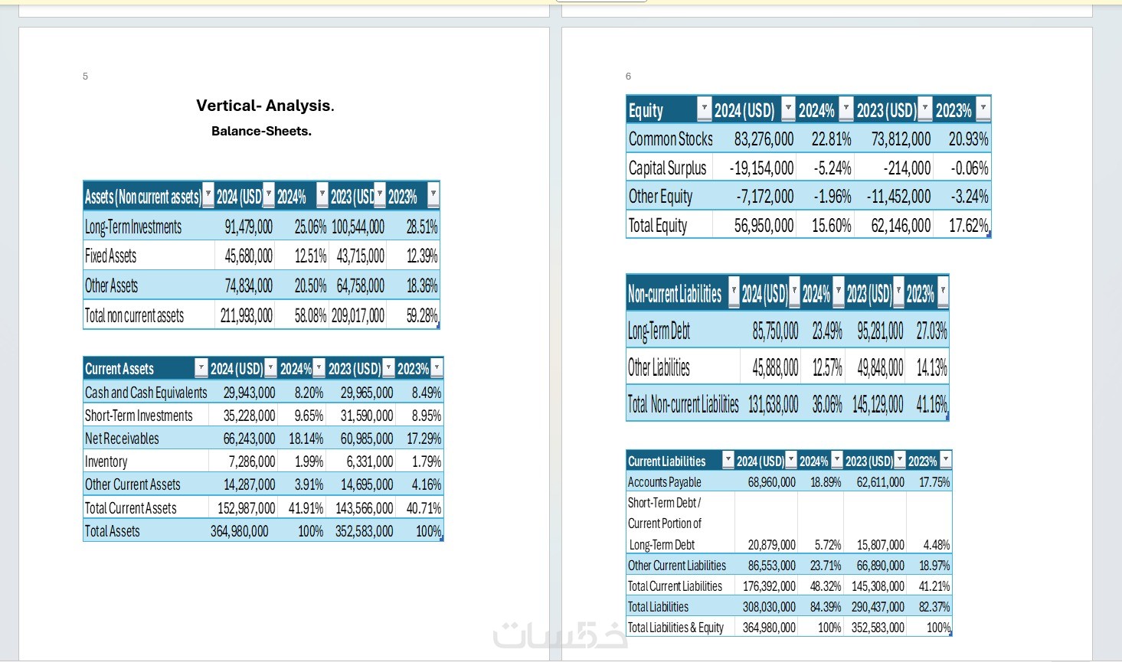The height and width of the screenshot is (662, 1122).
Task: Select the 'Total Assets' row label
Action: (112, 531)
